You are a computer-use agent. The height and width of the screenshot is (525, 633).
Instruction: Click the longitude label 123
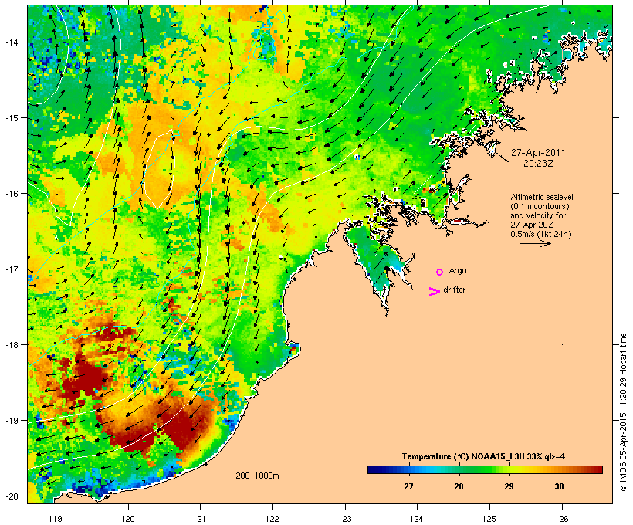345,519
